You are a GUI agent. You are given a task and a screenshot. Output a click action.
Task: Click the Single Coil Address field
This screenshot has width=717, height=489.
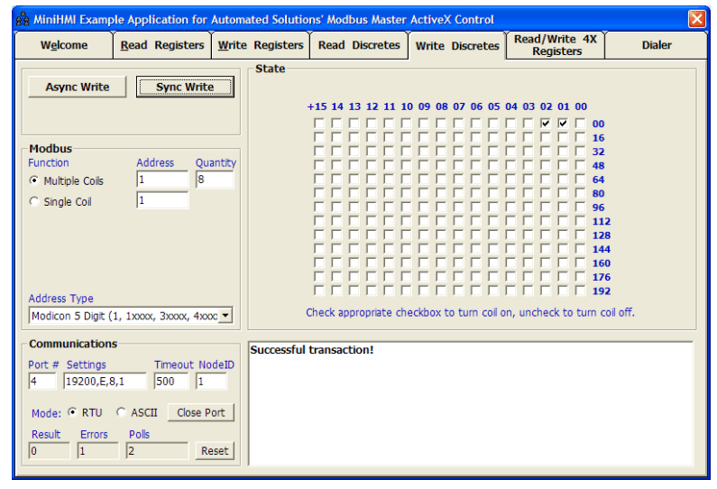[162, 200]
